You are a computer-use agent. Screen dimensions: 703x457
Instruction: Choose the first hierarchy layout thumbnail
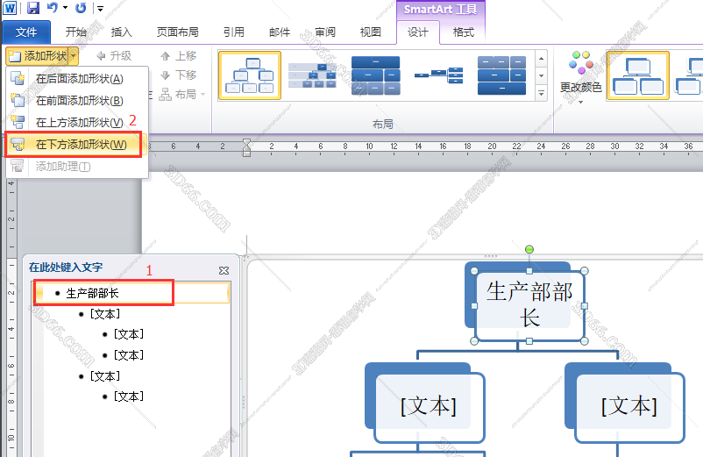(250, 75)
